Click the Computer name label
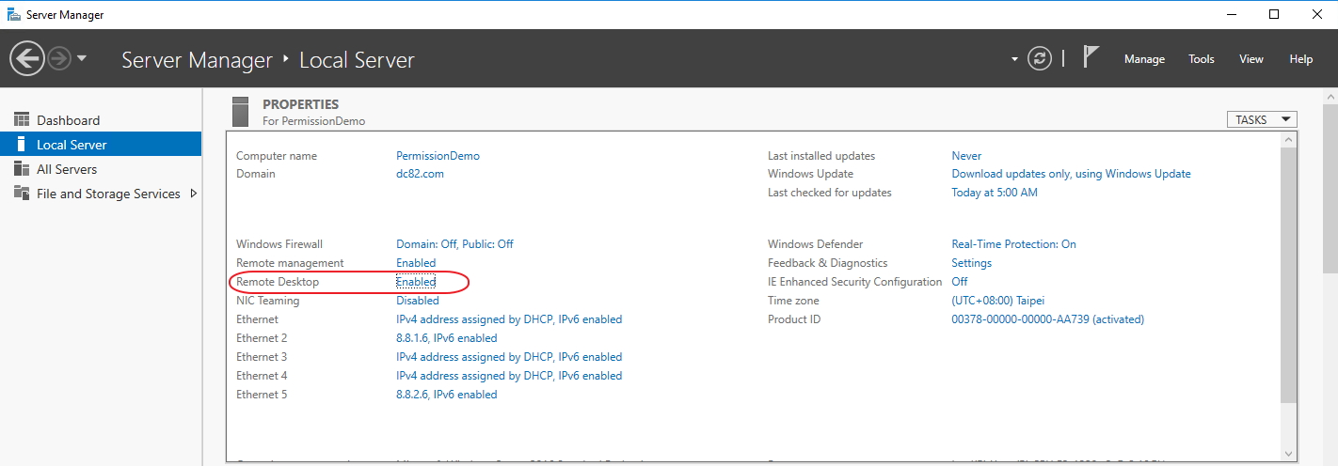 pos(277,156)
